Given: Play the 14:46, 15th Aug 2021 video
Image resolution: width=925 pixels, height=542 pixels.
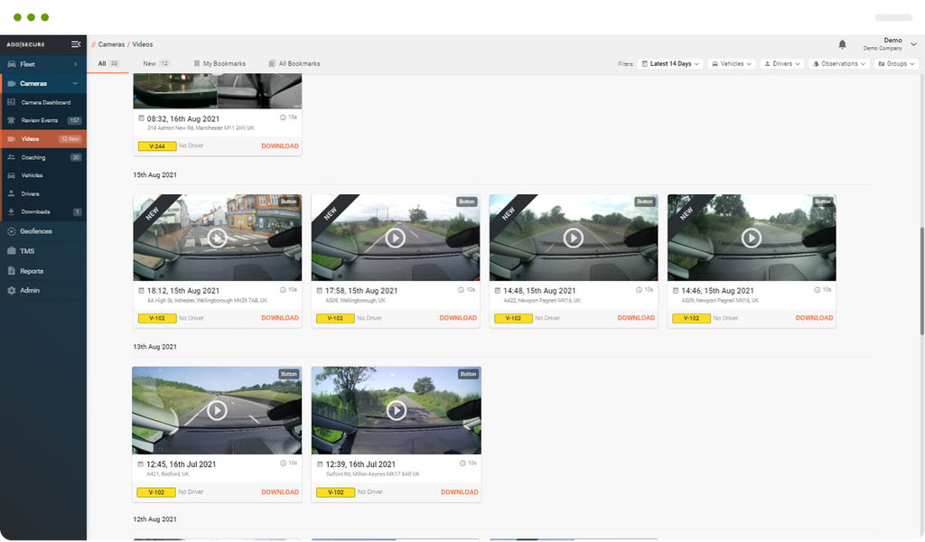Looking at the screenshot, I should [x=751, y=238].
